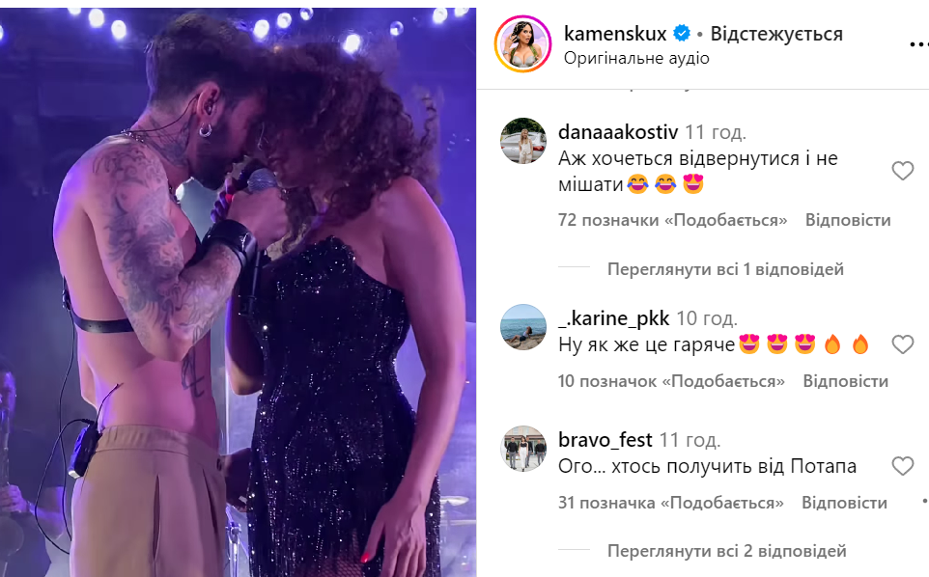Click the concert video to pause playback
929x577 pixels.
[238, 292]
